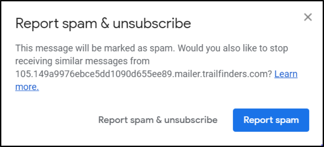Screen dimensions: 324x147
Task: Click the word 'more.' of the underlined link
Action: [27, 87]
